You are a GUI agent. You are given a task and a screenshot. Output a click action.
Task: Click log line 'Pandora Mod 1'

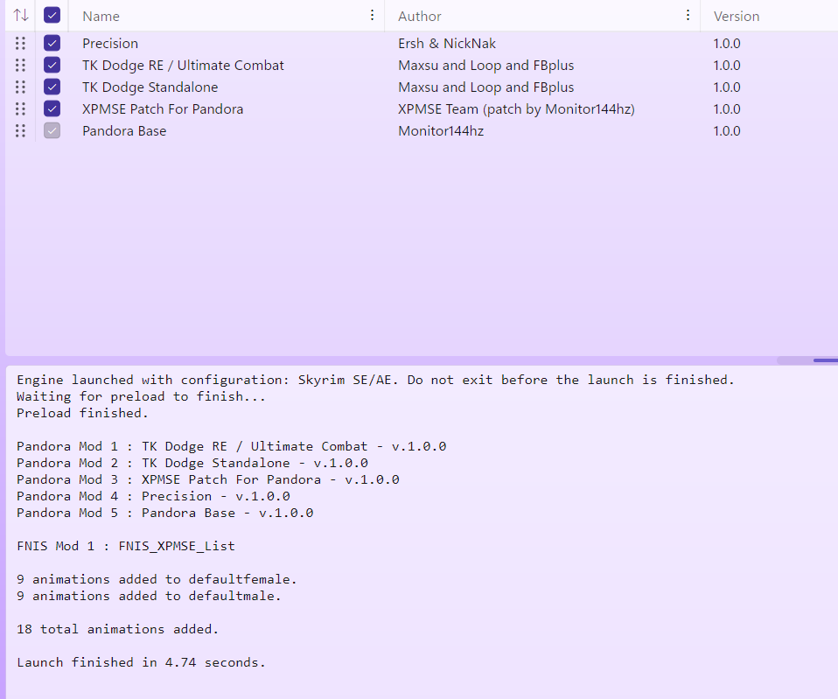click(x=232, y=446)
